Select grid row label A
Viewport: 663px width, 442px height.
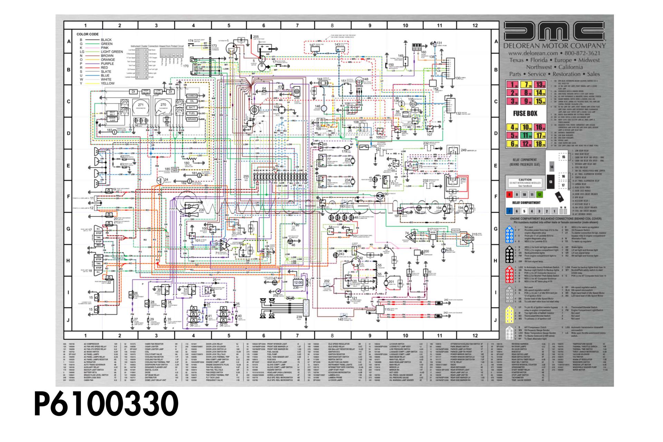pyautogui.click(x=69, y=41)
